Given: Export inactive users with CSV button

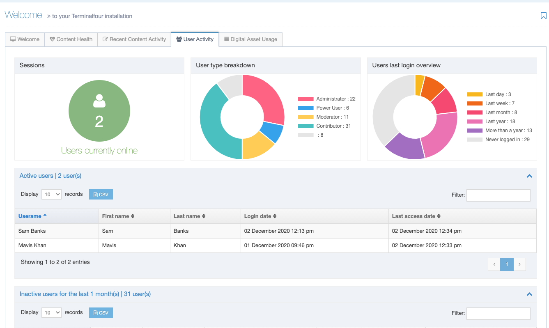Looking at the screenshot, I should [x=101, y=313].
